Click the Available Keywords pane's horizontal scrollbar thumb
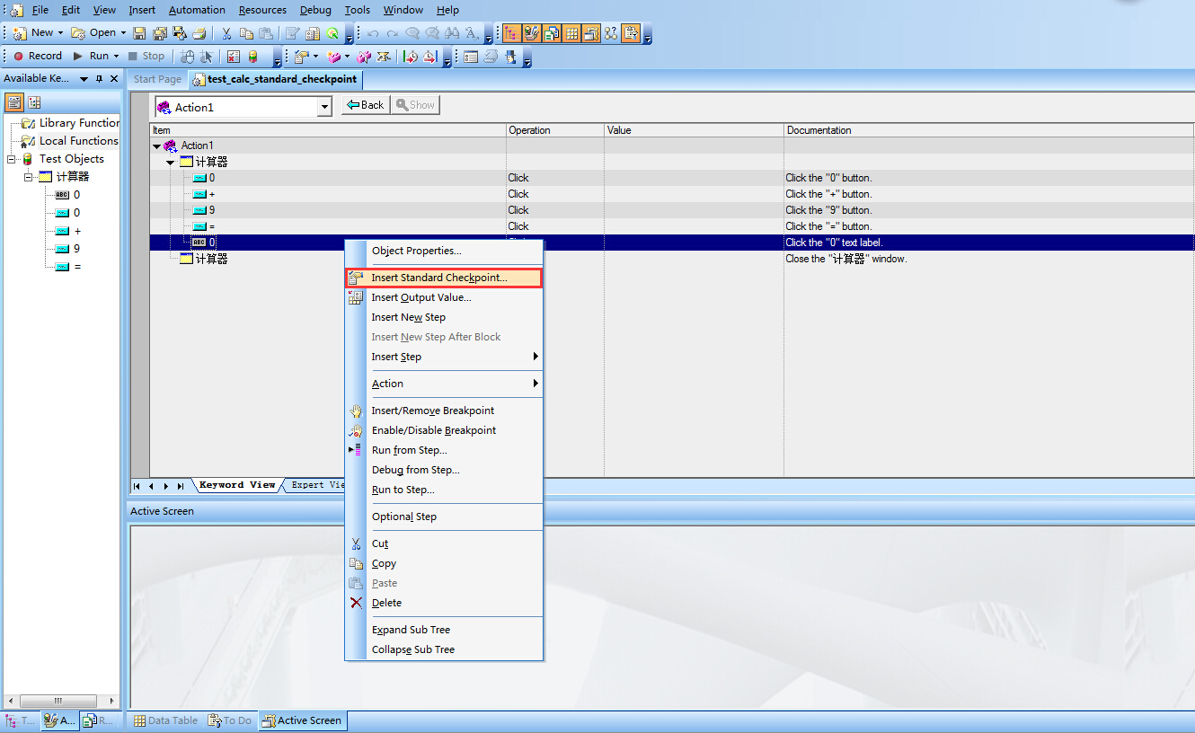 pyautogui.click(x=58, y=701)
